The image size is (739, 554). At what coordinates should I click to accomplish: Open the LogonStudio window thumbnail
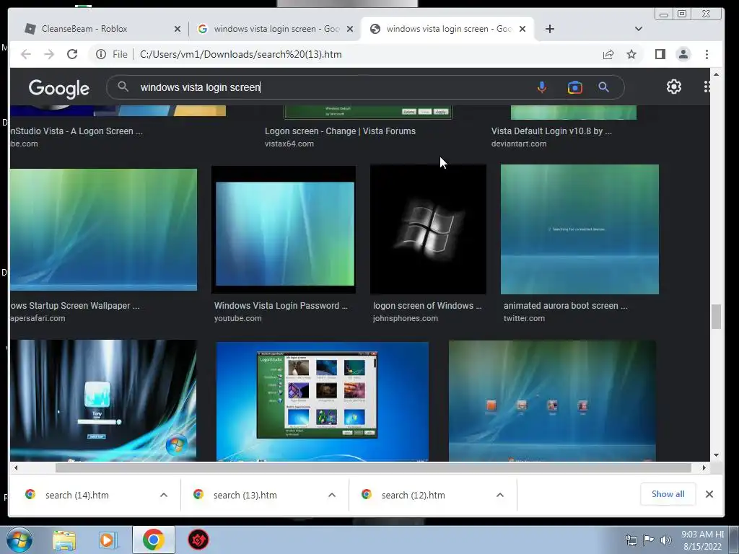(323, 401)
